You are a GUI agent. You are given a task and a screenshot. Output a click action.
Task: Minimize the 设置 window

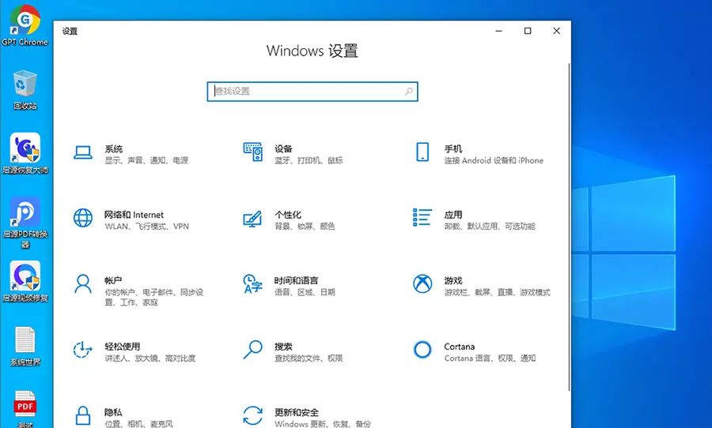(x=499, y=31)
